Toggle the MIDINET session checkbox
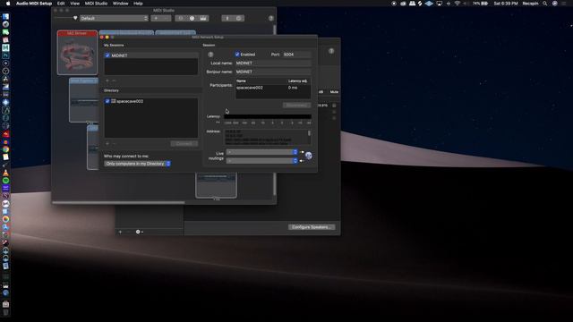573x322 pixels. [x=107, y=55]
